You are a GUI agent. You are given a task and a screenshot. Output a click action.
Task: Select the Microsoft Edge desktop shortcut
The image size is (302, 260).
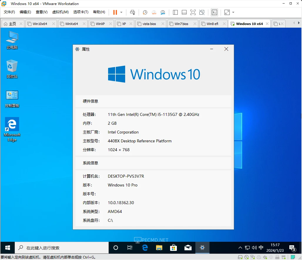point(12,129)
